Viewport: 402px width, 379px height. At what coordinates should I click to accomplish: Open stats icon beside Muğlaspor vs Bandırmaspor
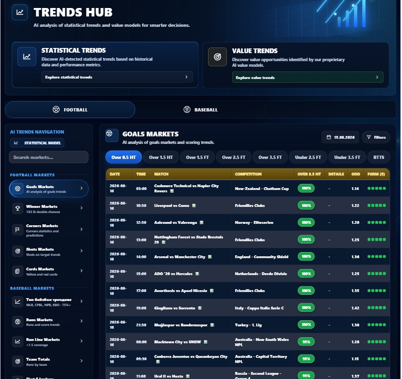[212, 325]
